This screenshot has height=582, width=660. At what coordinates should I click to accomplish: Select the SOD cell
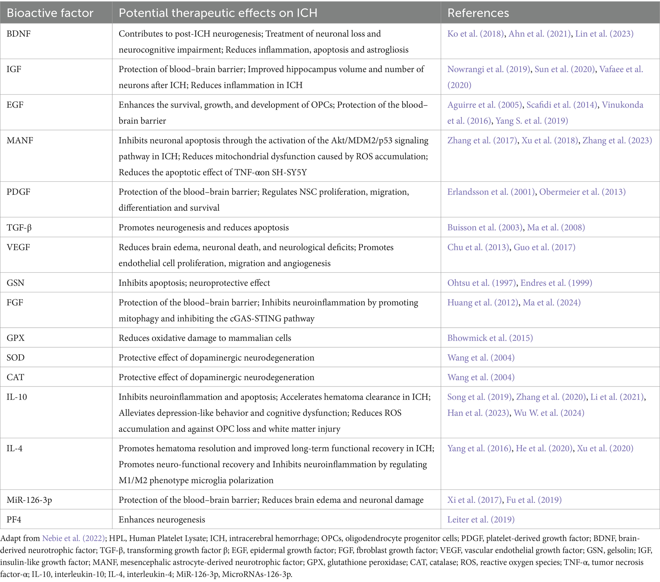[x=56, y=357]
